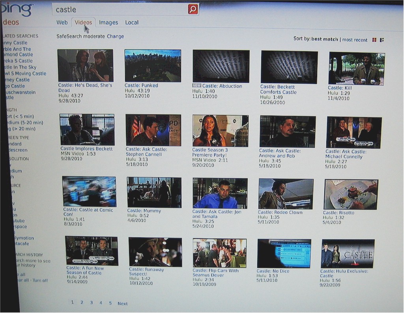Open related search 'Castle In The Sky'
This screenshot has width=404, height=313.
click(20, 67)
